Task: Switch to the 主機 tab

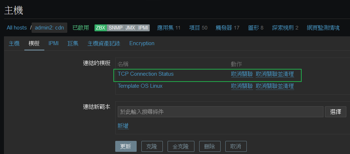Action: [14, 43]
